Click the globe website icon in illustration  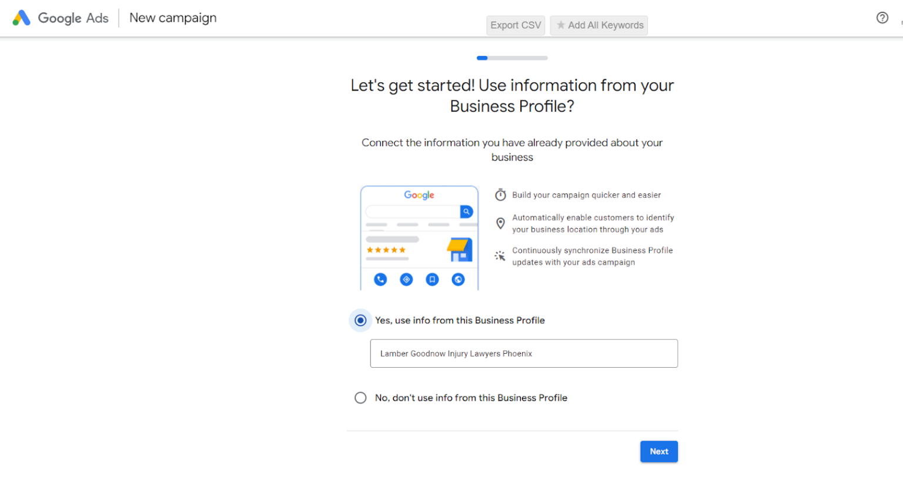[x=458, y=280]
